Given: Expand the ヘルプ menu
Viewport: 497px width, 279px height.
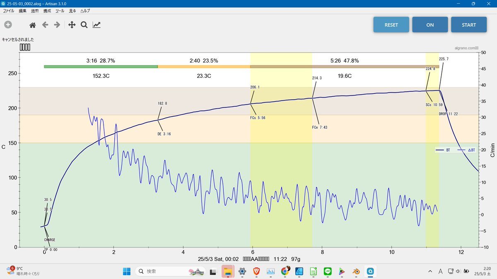Looking at the screenshot, I should point(85,11).
